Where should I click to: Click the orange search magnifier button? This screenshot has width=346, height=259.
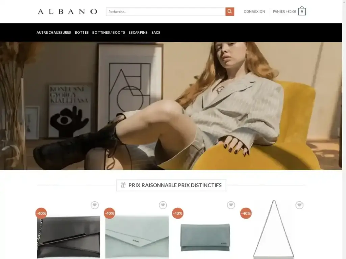click(x=230, y=12)
